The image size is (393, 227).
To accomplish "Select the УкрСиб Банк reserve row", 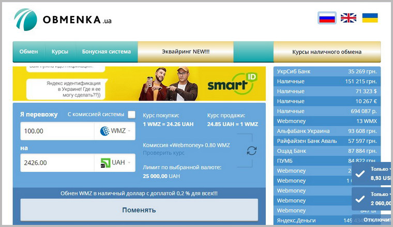I will point(327,72).
